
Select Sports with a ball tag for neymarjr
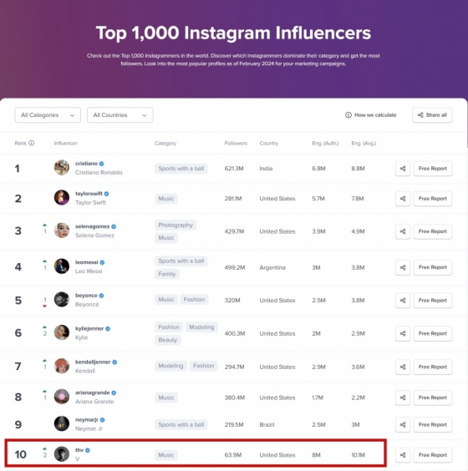(x=181, y=425)
